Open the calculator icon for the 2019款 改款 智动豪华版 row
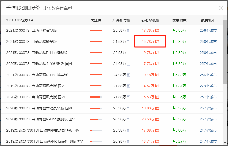This screenshot has height=146, width=228. coord(128,130)
